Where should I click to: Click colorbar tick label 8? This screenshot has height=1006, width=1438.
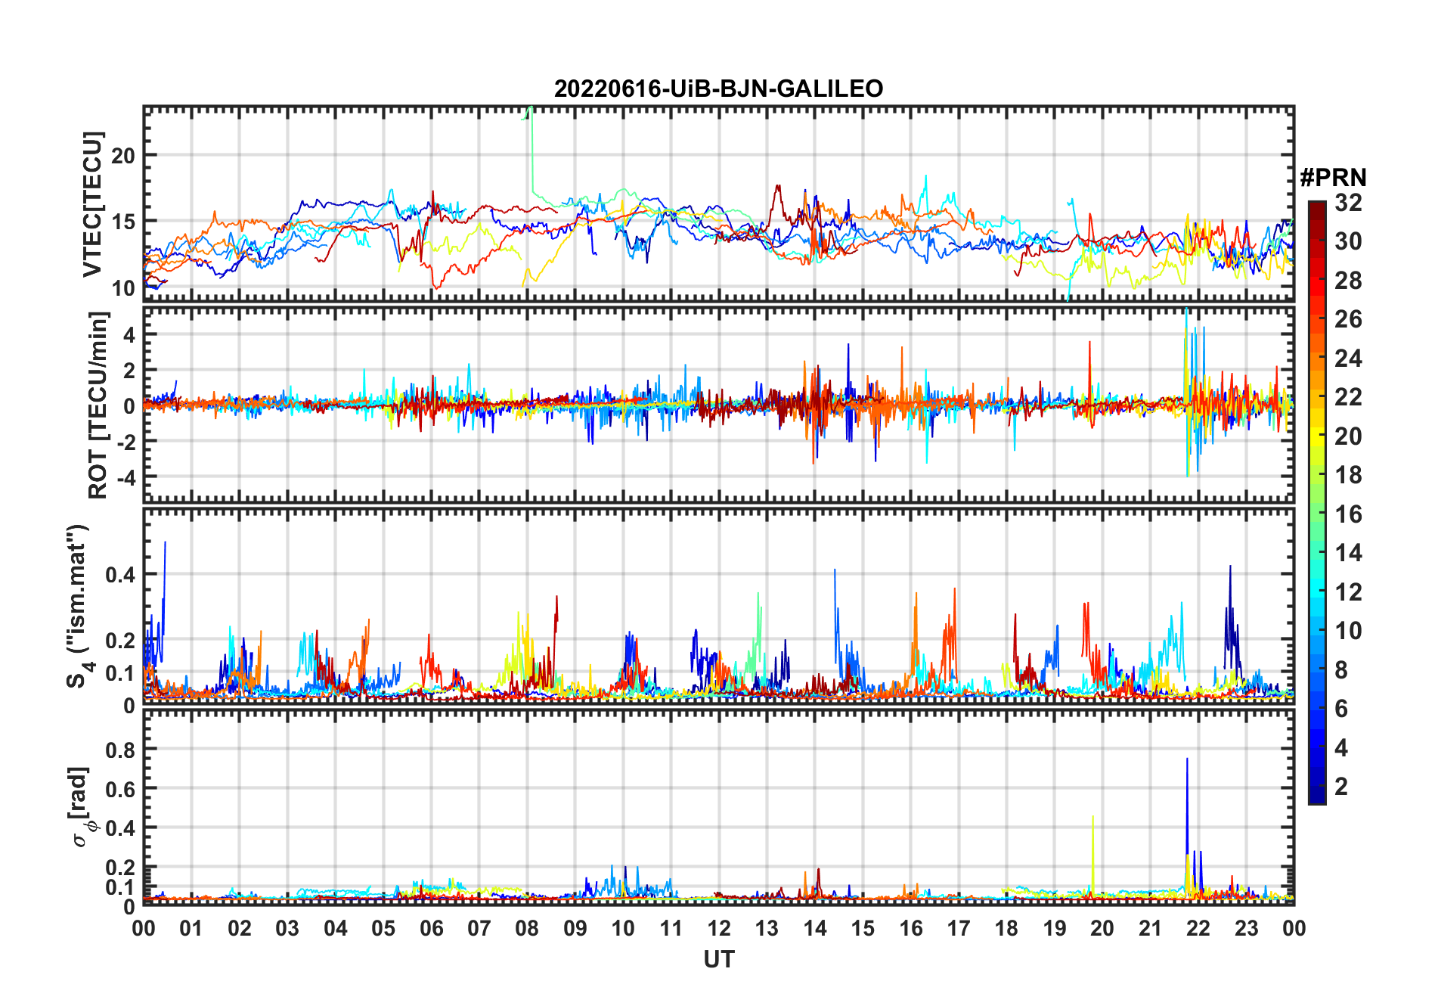tap(1341, 670)
